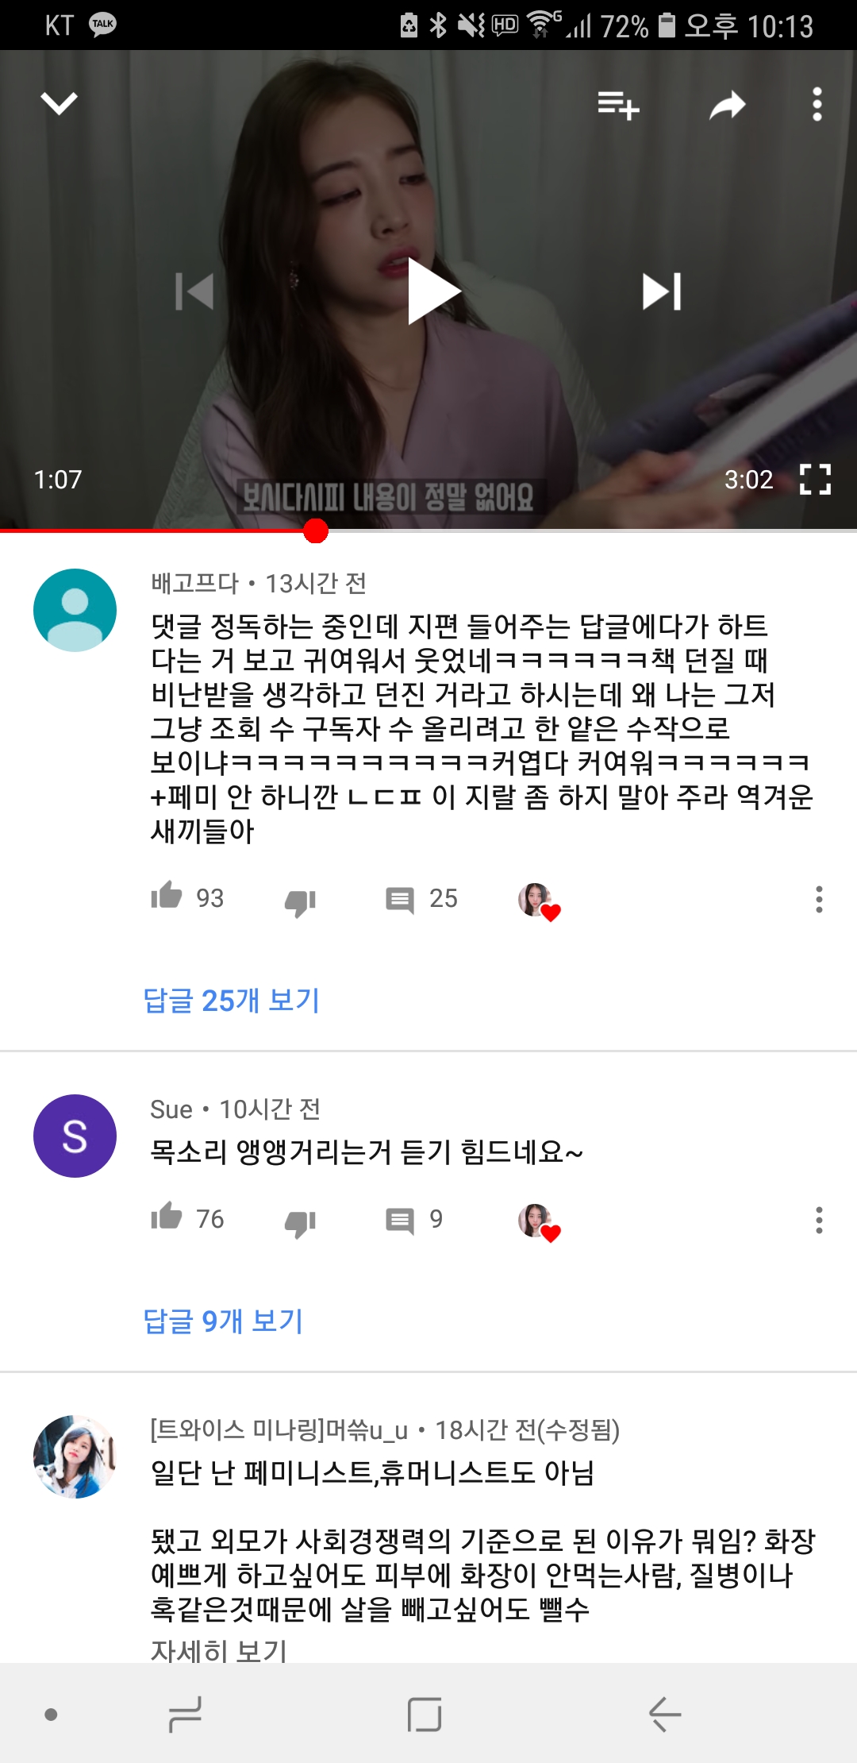Like the 배고프다 comment with 93 likes
Screen dimensions: 857x1763
coord(167,896)
